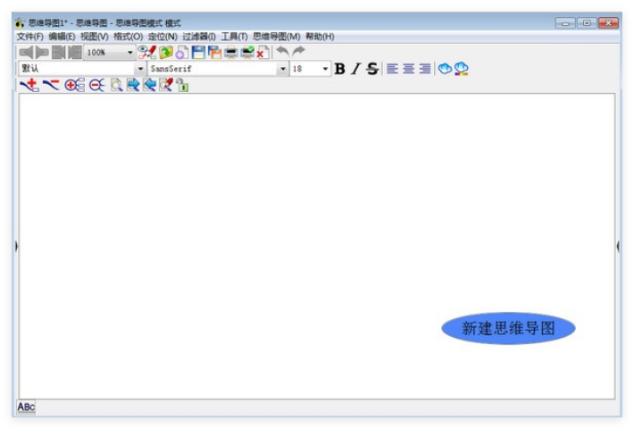Viewport: 634px width, 429px height.
Task: Select the 新建思维导图 root node
Action: (508, 328)
